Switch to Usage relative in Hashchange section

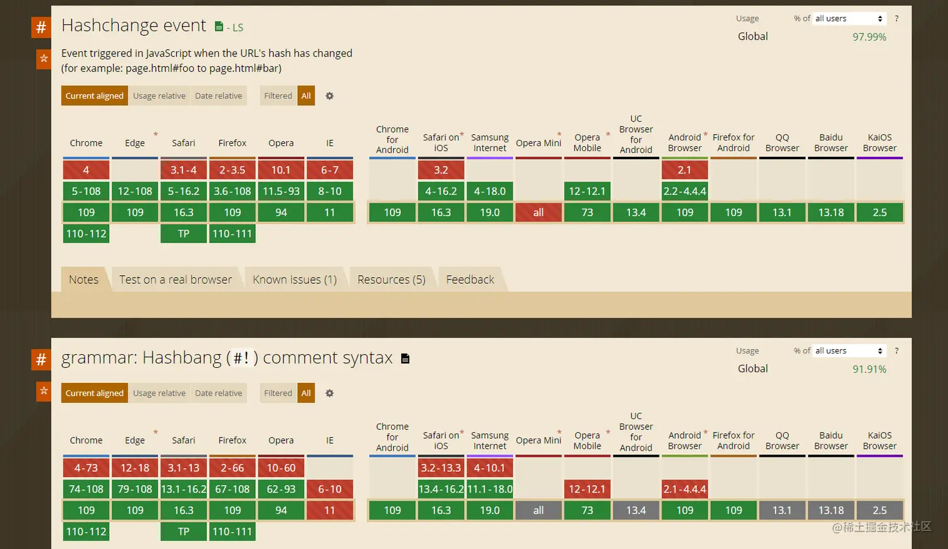[x=159, y=96]
